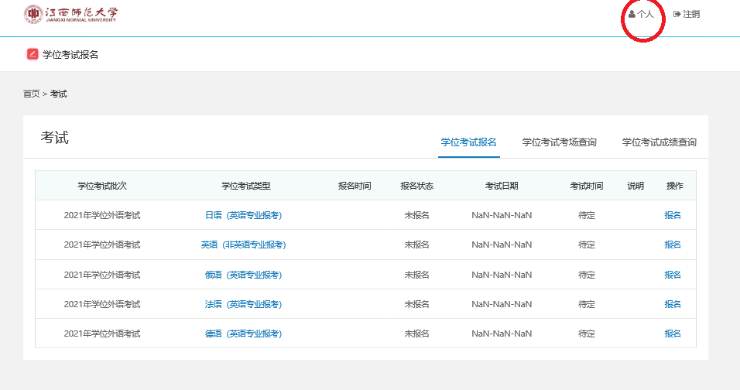Screen dimensions: 740x390
Task: Click 报名 for the 俄语 exam row
Action: [673, 275]
